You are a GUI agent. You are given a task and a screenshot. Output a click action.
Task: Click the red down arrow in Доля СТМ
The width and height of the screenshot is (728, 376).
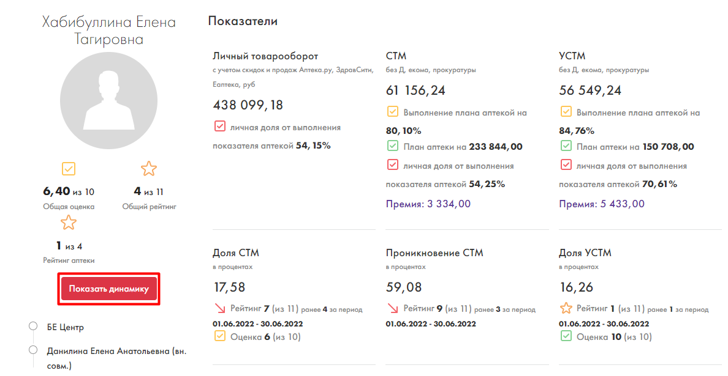click(x=219, y=309)
